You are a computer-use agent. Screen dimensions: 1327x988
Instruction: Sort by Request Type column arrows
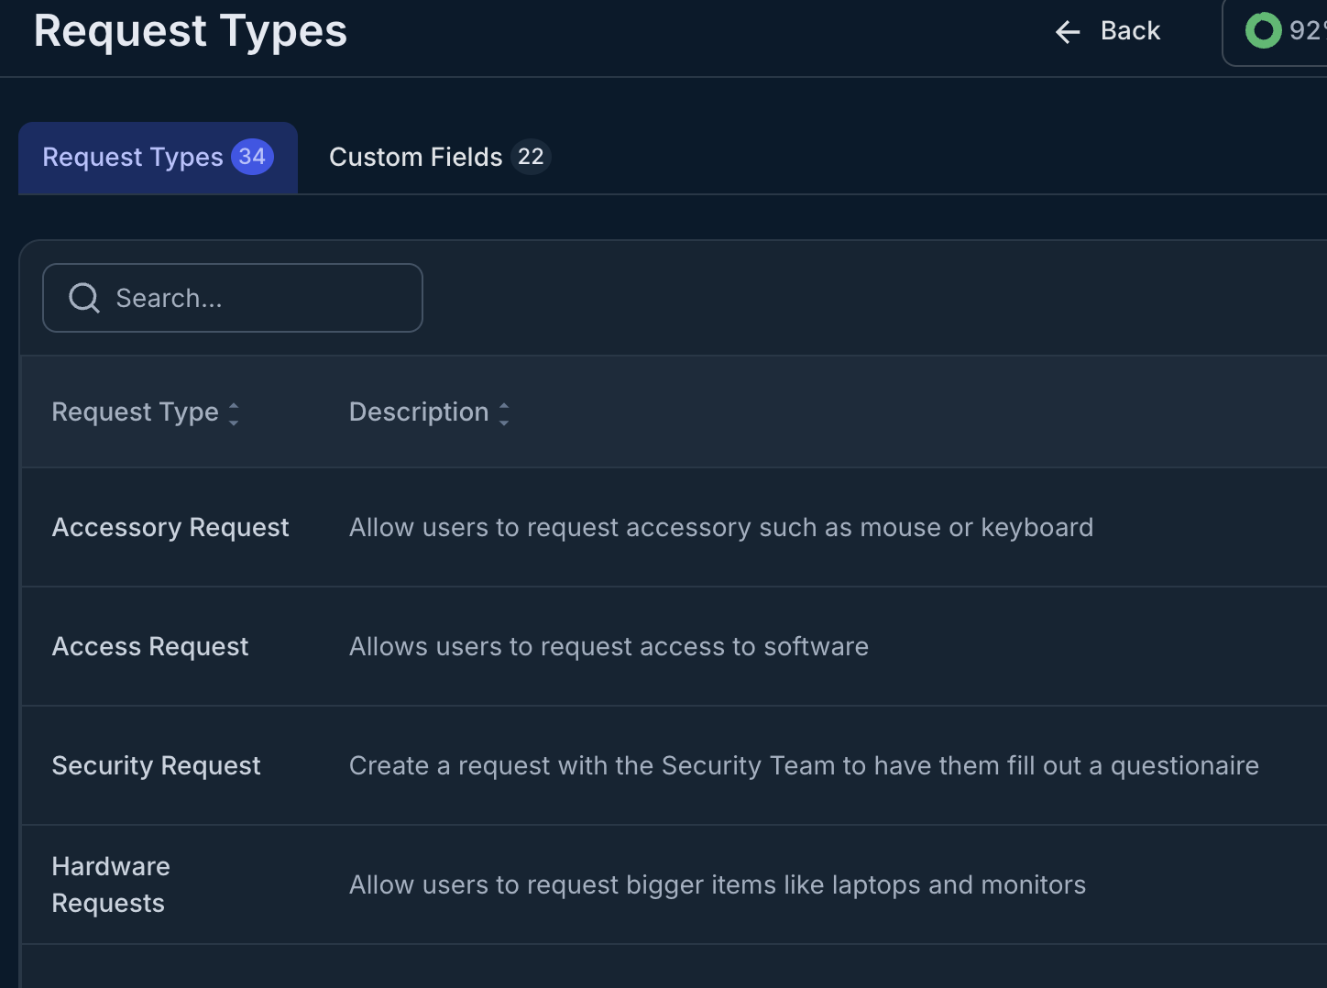pos(234,413)
